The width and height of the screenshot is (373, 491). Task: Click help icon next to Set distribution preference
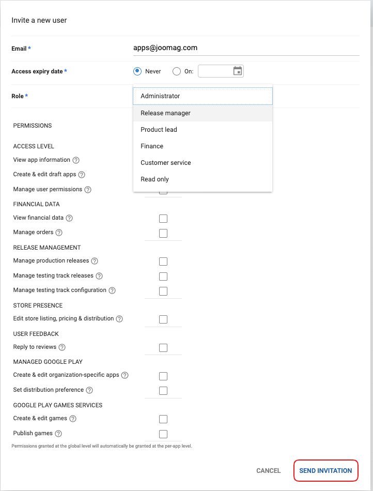pos(89,390)
